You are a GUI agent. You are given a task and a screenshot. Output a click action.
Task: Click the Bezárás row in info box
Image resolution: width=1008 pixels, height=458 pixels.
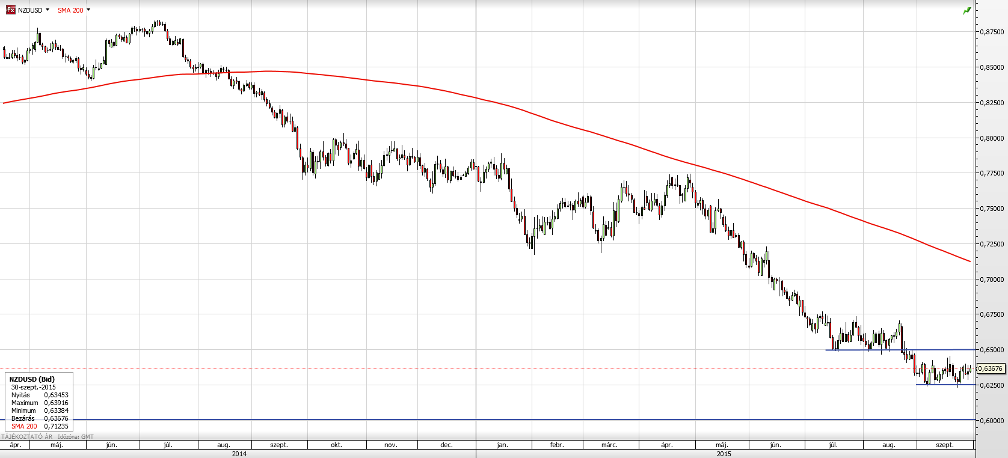(40, 418)
